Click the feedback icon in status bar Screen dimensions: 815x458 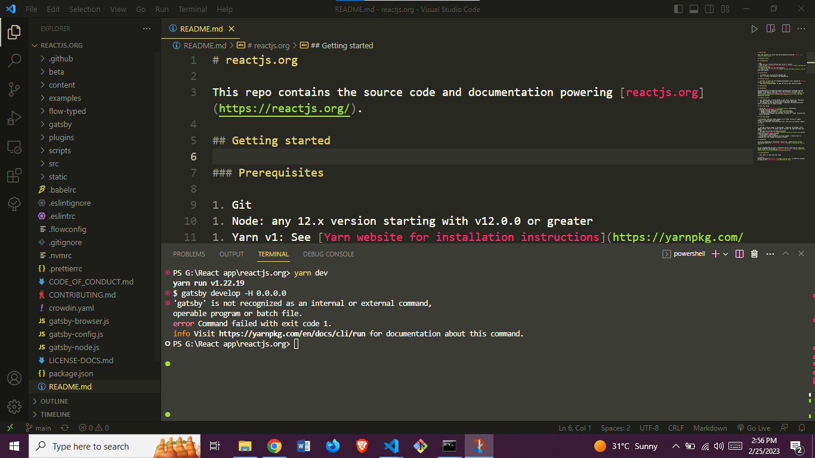(x=785, y=428)
